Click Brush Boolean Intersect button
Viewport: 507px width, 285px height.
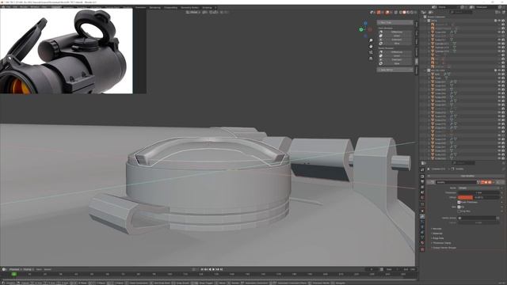[396, 60]
